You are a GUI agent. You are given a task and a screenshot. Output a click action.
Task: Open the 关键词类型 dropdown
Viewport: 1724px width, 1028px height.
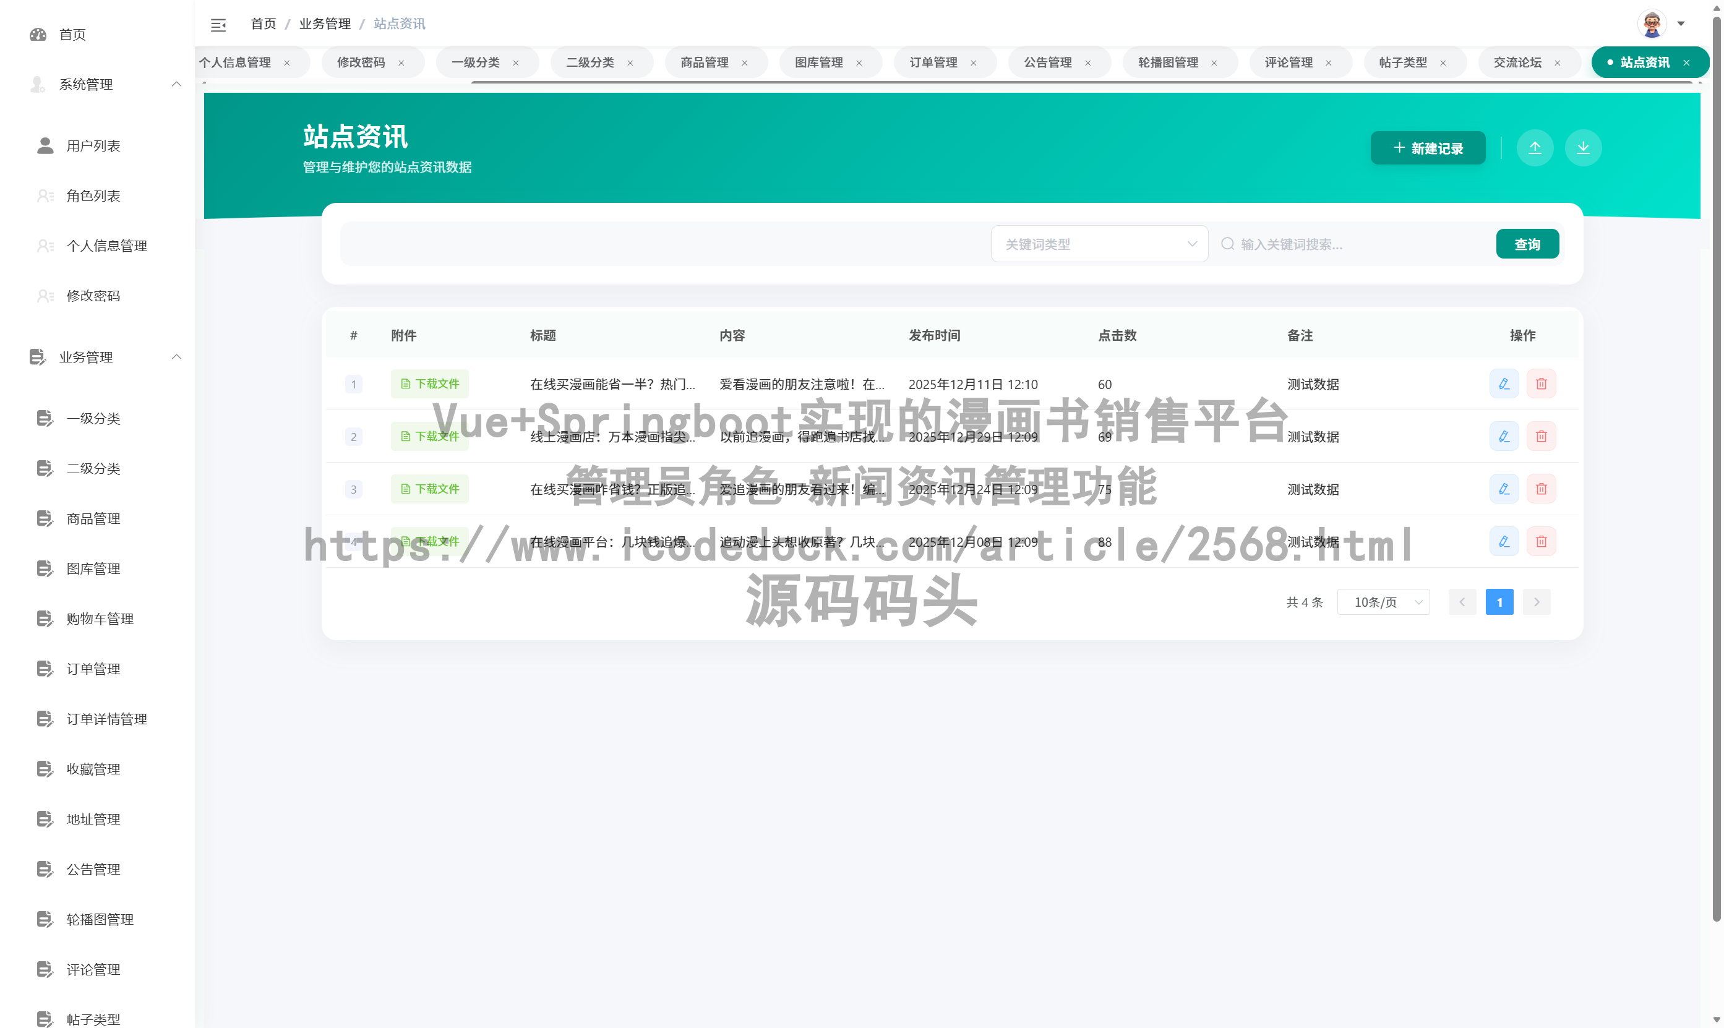click(1099, 243)
